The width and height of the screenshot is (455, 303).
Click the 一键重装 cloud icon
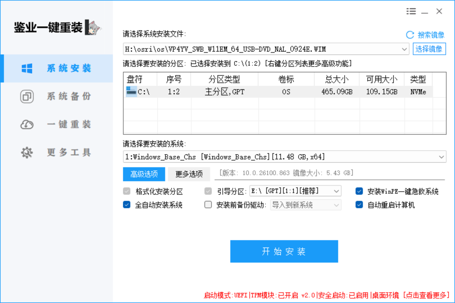pos(27,125)
